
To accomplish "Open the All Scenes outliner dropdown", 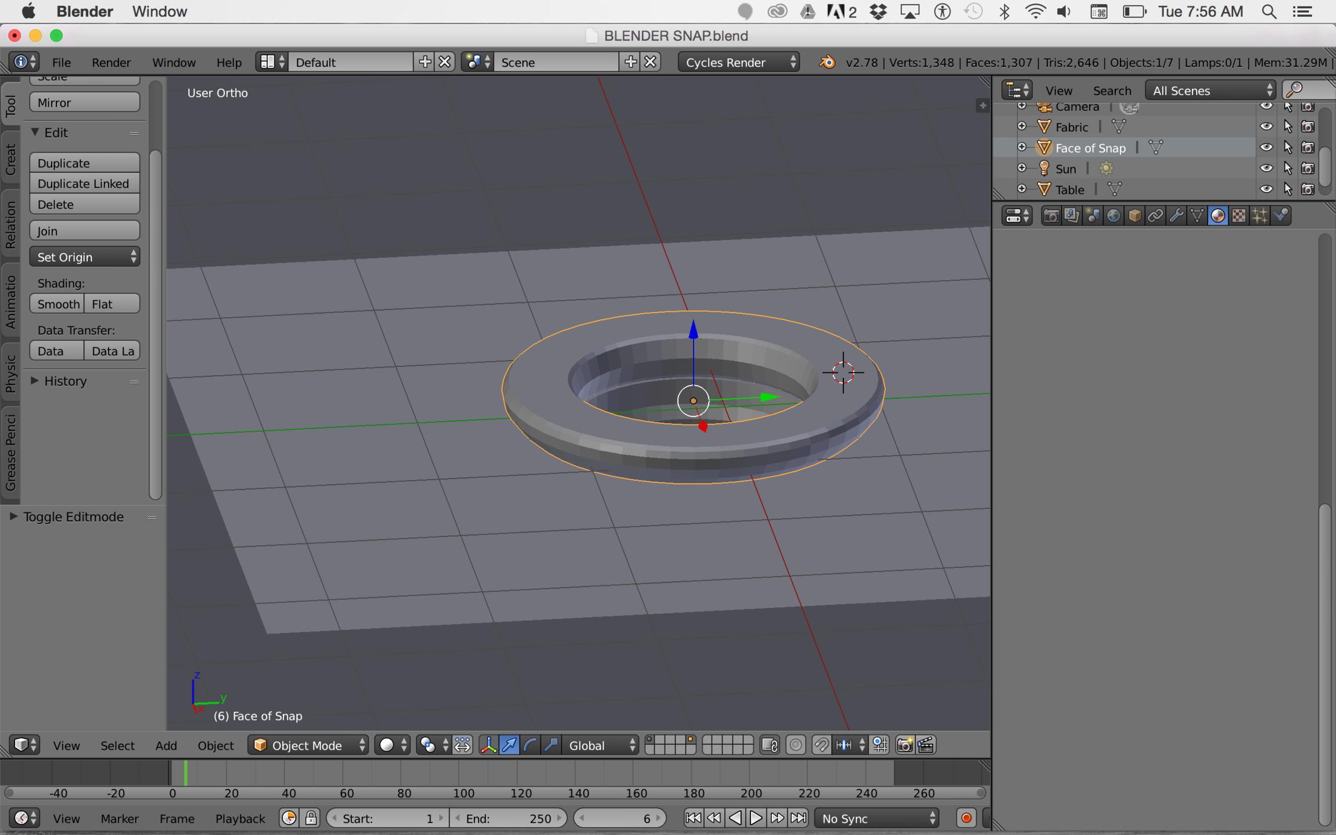I will pyautogui.click(x=1211, y=91).
